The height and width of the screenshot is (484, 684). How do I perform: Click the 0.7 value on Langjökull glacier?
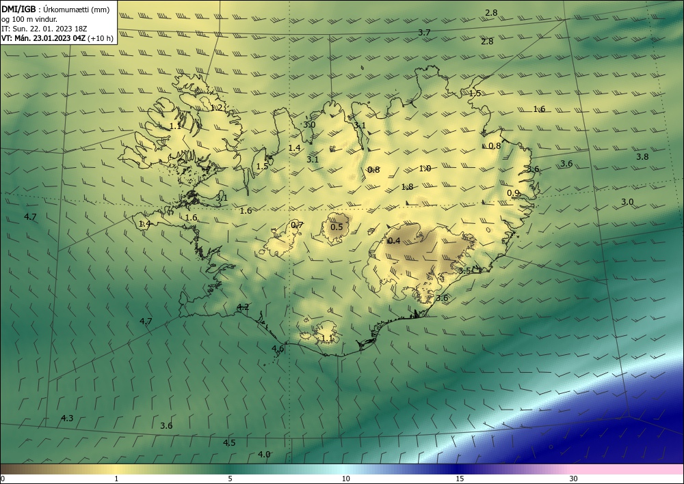297,225
